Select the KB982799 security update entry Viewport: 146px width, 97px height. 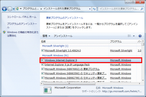(76, 78)
